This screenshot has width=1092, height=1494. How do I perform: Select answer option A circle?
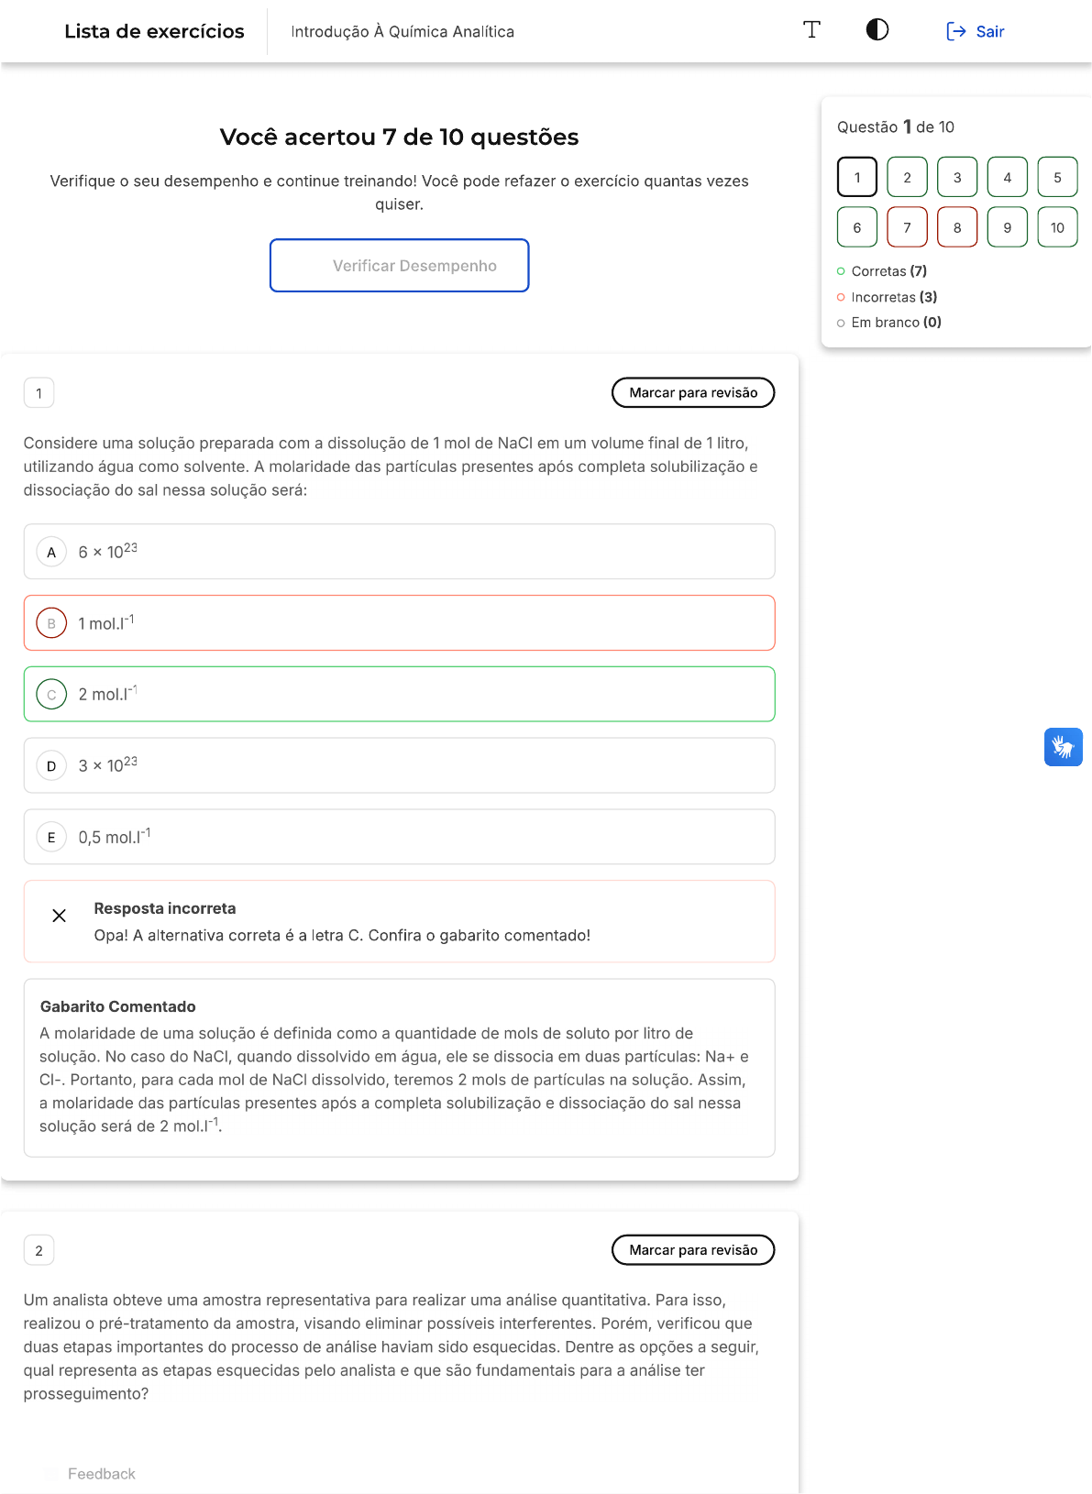(51, 552)
